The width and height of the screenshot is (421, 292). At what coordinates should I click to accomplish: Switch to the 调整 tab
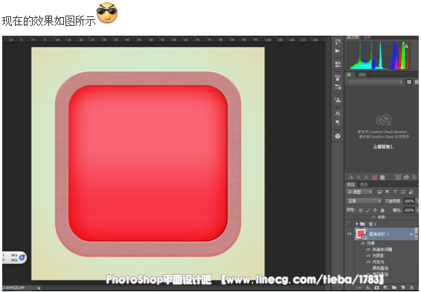[x=362, y=74]
